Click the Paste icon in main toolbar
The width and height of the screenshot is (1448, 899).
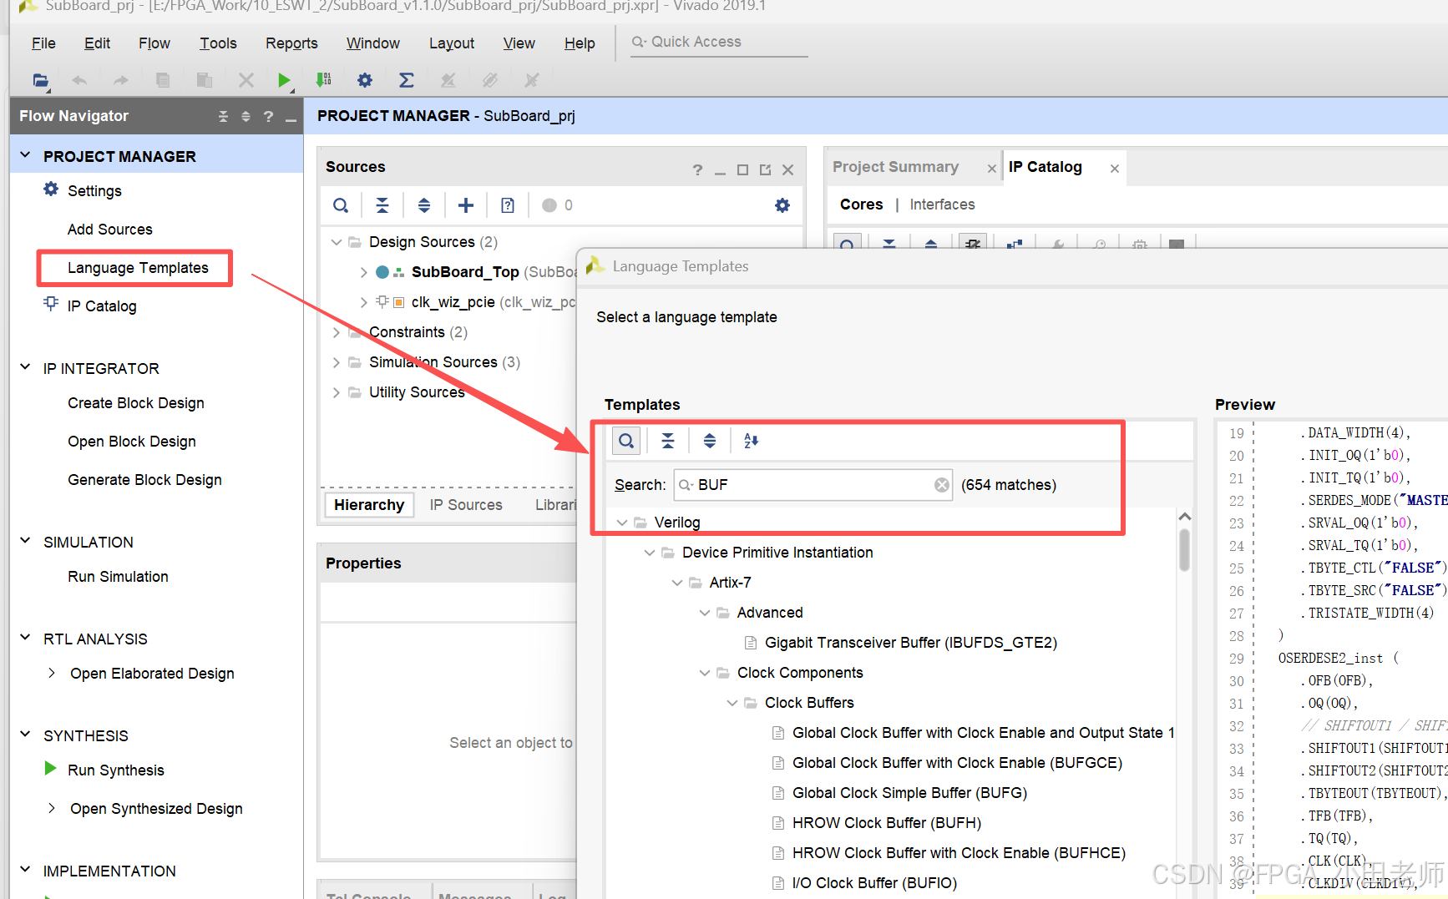pos(204,80)
